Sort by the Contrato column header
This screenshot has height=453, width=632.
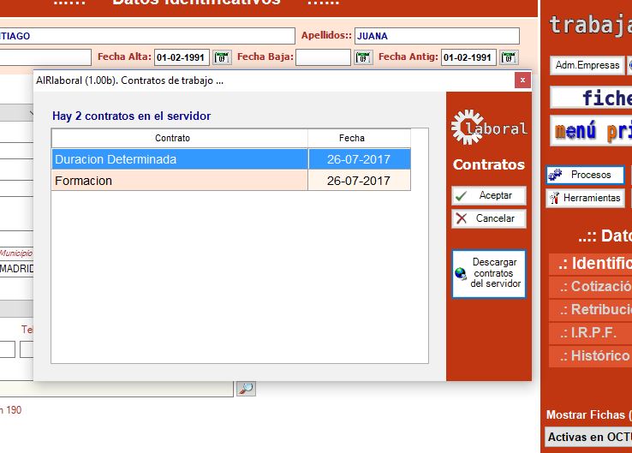[180, 138]
